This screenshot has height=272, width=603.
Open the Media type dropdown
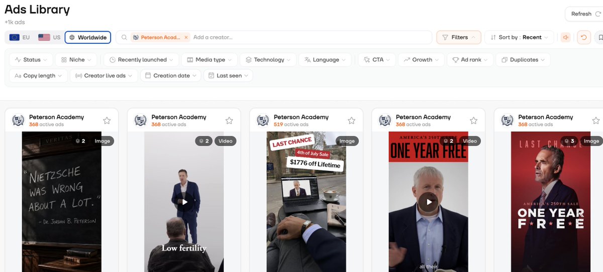(x=209, y=59)
